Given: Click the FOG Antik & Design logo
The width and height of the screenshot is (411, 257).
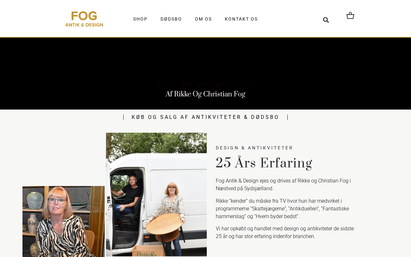Looking at the screenshot, I should click(x=84, y=19).
